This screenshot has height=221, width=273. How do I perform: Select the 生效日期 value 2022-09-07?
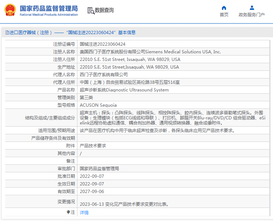click(92, 184)
